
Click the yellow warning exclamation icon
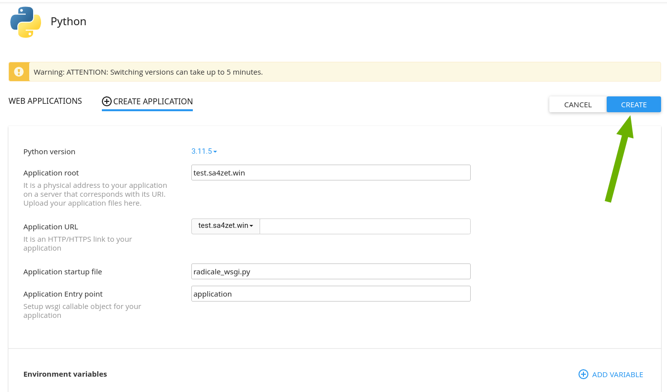click(x=19, y=72)
